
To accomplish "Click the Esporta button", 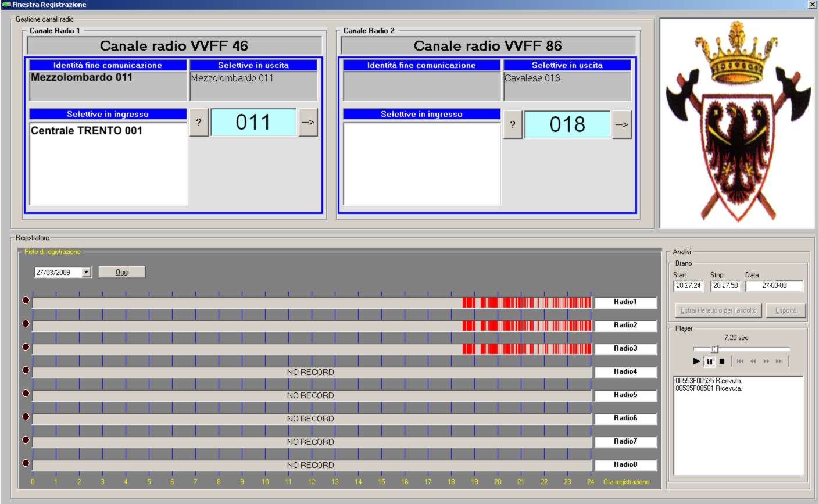I will click(x=785, y=310).
